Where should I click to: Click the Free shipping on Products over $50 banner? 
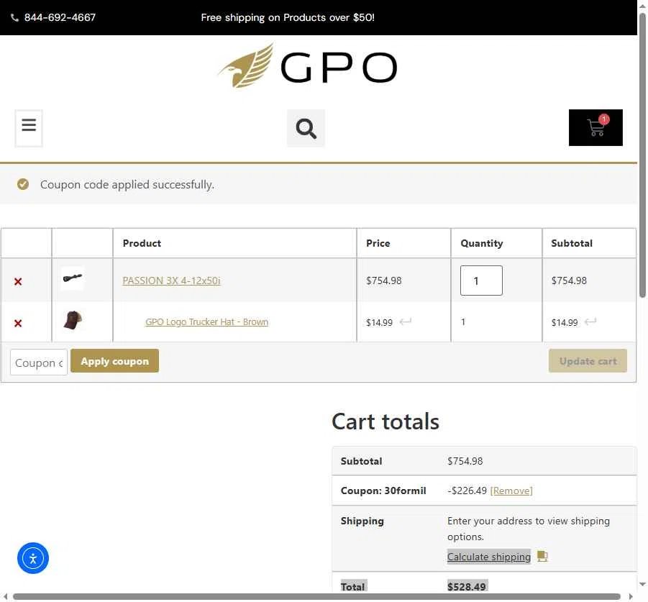click(288, 17)
